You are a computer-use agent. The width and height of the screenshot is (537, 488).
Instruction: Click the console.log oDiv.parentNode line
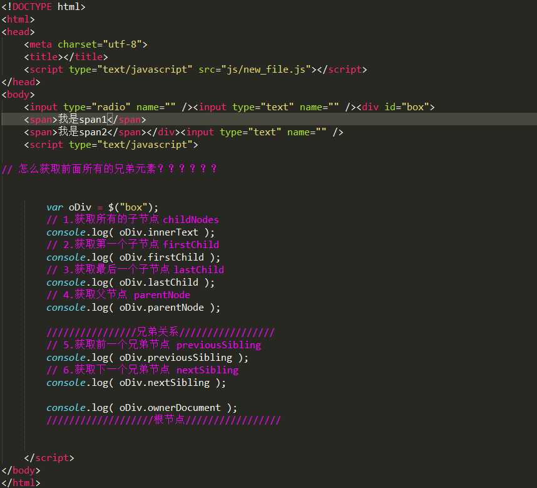click(133, 308)
